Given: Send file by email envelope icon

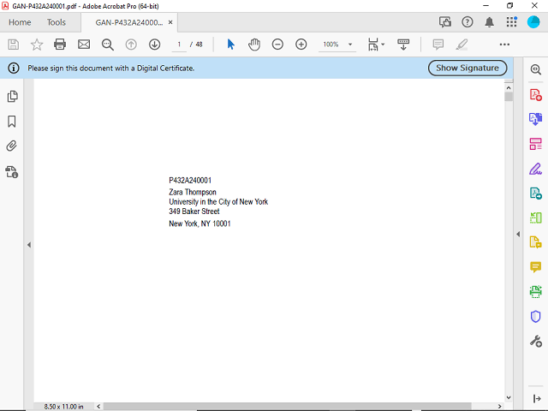Looking at the screenshot, I should pyautogui.click(x=84, y=45).
